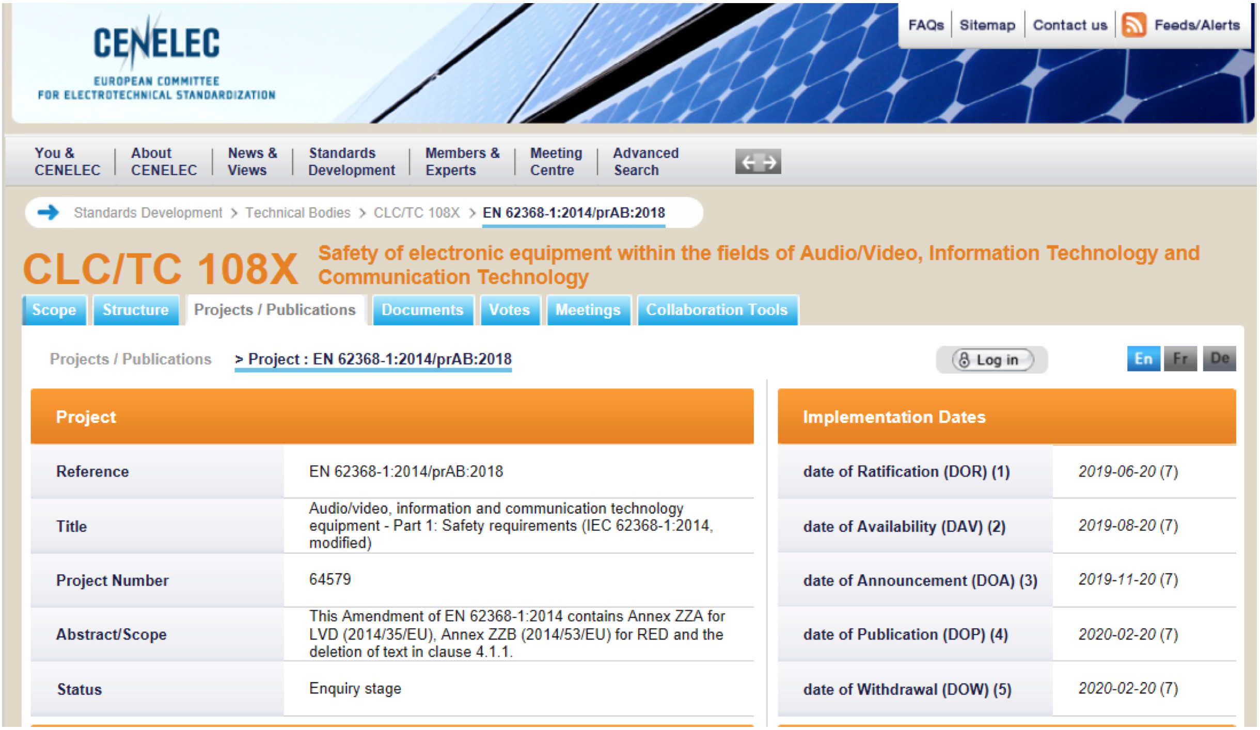Viewport: 1260px width, 730px height.
Task: Click project number 64579
Action: point(330,579)
